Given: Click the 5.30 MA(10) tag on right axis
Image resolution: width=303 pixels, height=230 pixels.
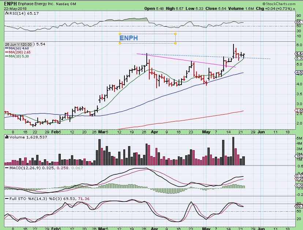Looking at the screenshot, I should click(x=299, y=58).
